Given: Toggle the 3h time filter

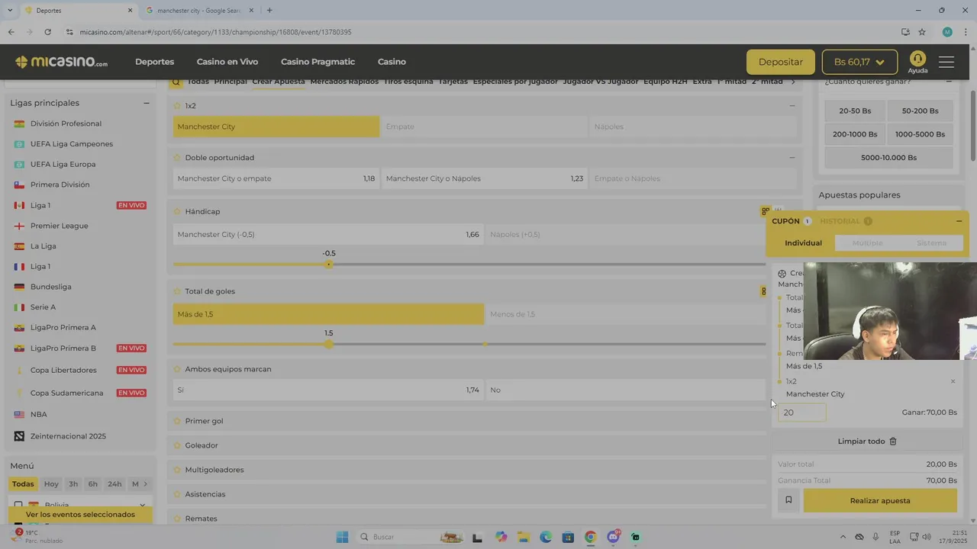Looking at the screenshot, I should [73, 484].
